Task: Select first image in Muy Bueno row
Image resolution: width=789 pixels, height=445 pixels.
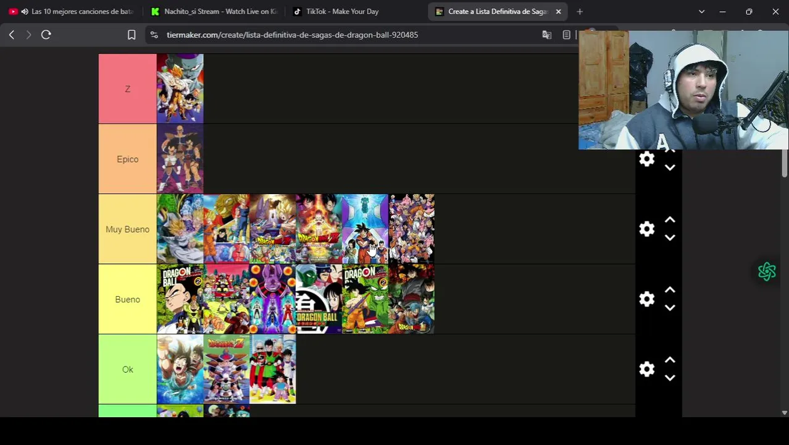Action: click(x=180, y=229)
